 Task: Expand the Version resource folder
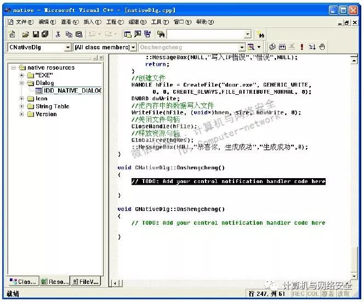click(x=21, y=114)
